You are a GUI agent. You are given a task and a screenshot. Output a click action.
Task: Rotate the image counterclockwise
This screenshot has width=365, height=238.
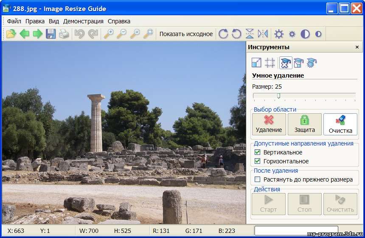pyautogui.click(x=236, y=34)
